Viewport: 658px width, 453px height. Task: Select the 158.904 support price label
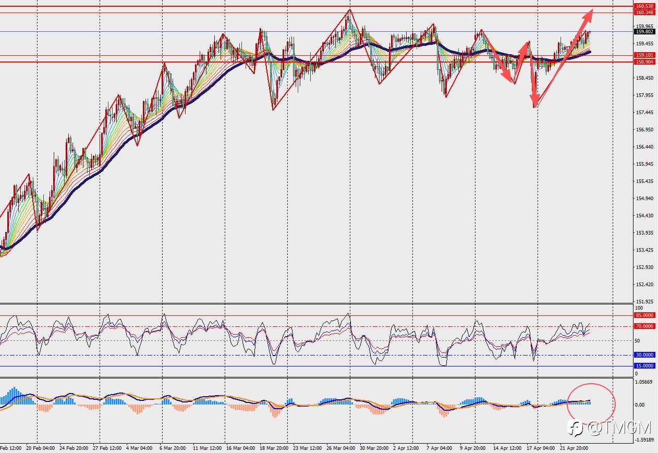tap(644, 62)
